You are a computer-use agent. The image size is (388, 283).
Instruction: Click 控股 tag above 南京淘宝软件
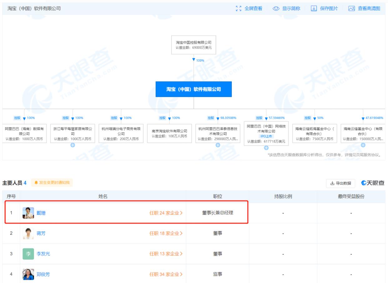(x=163, y=118)
